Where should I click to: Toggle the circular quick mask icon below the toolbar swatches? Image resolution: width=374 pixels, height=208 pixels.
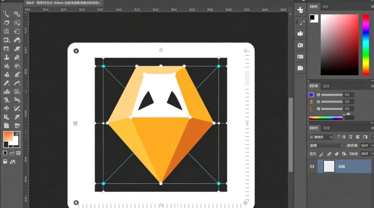12,153
